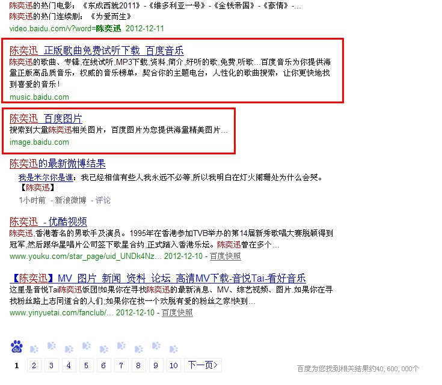View 百度快照 for the youku.com result

pos(225,256)
